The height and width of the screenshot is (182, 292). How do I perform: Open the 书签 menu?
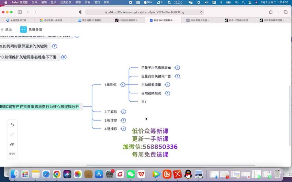tap(78, 2)
